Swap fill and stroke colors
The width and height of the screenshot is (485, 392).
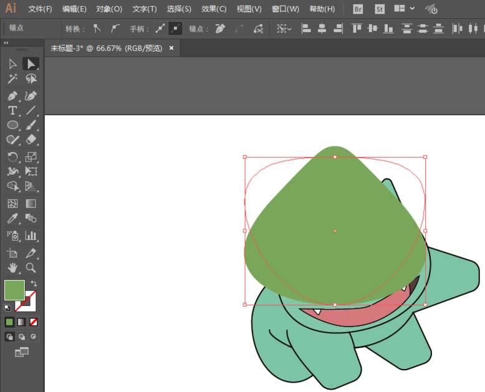click(34, 283)
